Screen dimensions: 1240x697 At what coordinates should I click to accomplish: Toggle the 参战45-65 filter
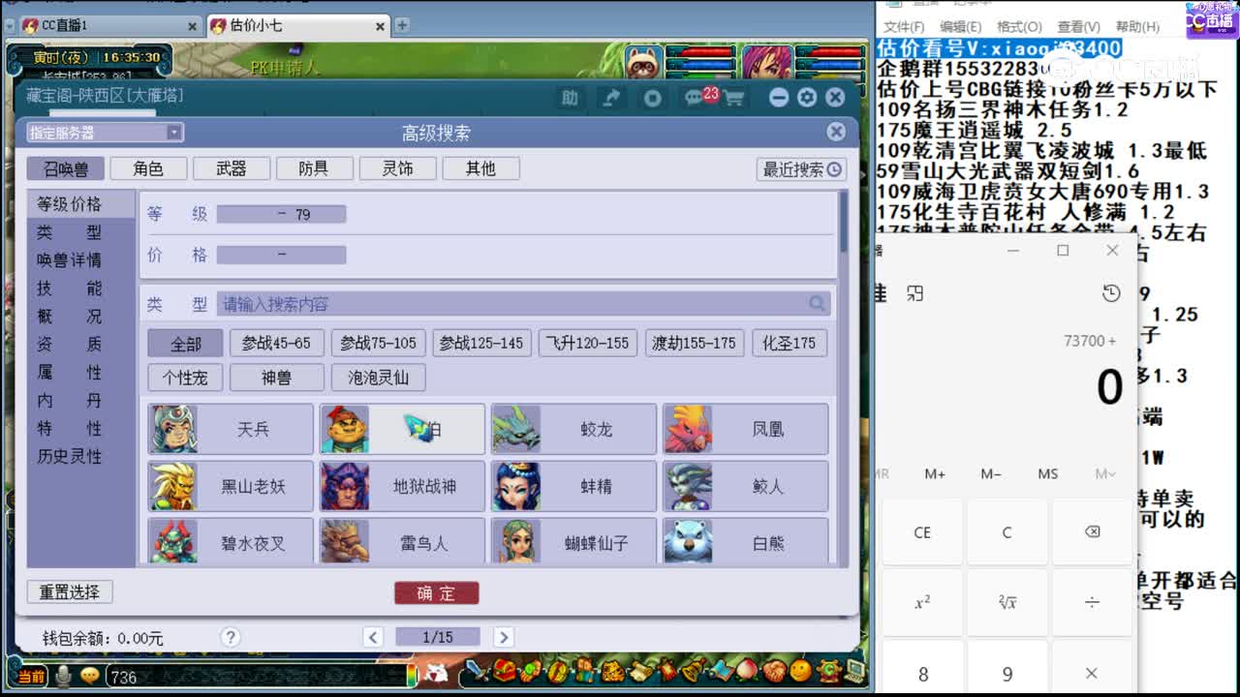[x=277, y=344]
